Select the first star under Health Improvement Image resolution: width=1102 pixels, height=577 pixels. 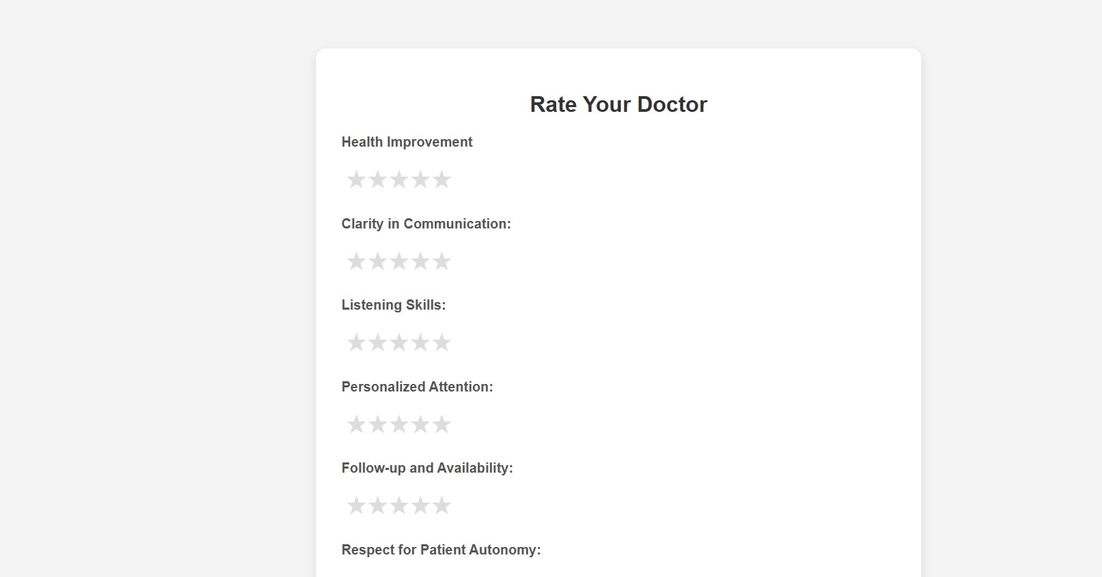coord(356,179)
